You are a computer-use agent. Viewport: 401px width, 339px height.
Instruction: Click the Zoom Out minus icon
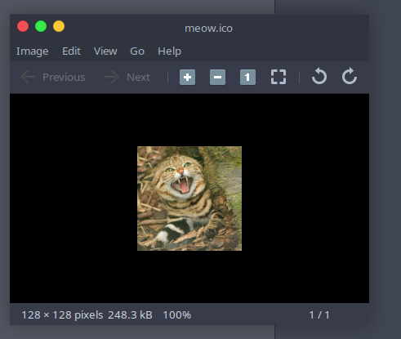[x=217, y=78]
